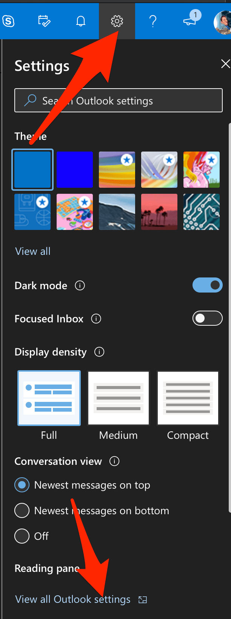231x619 pixels.
Task: Choose the colorful blocks theme
Action: [x=75, y=212]
